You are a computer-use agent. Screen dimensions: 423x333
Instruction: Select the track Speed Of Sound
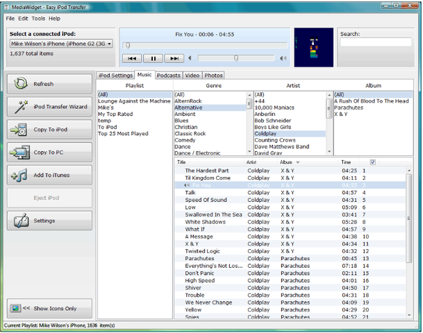(290, 200)
